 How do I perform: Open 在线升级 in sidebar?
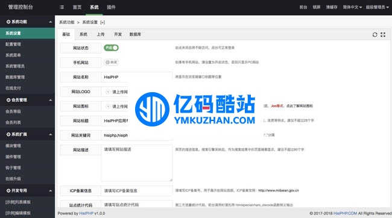(27, 179)
